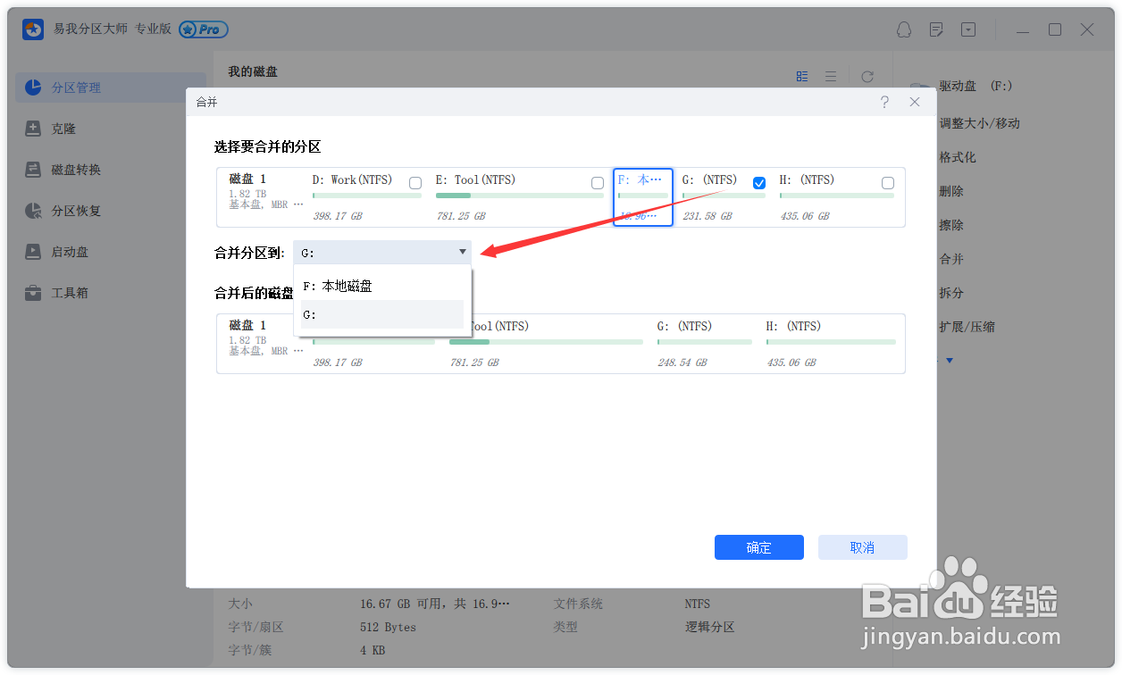This screenshot has width=1122, height=675.
Task: Click Merge (合并) in right panel
Action: (951, 259)
